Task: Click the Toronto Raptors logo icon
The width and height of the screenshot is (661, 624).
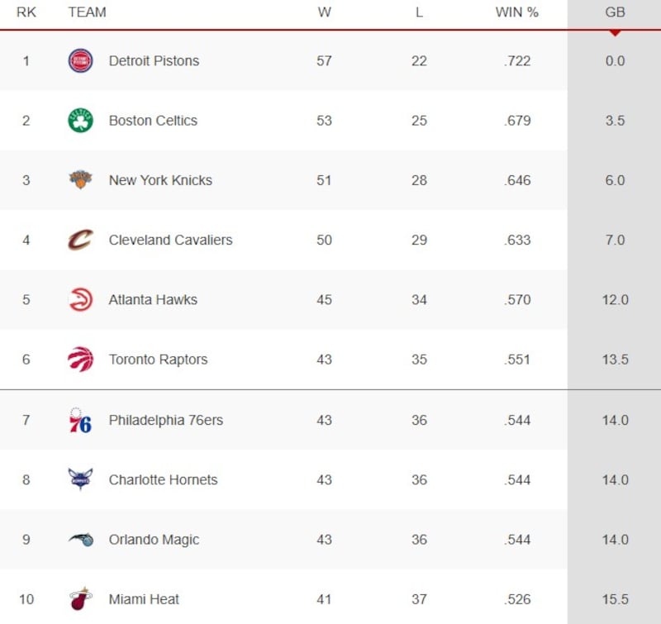Action: [80, 360]
